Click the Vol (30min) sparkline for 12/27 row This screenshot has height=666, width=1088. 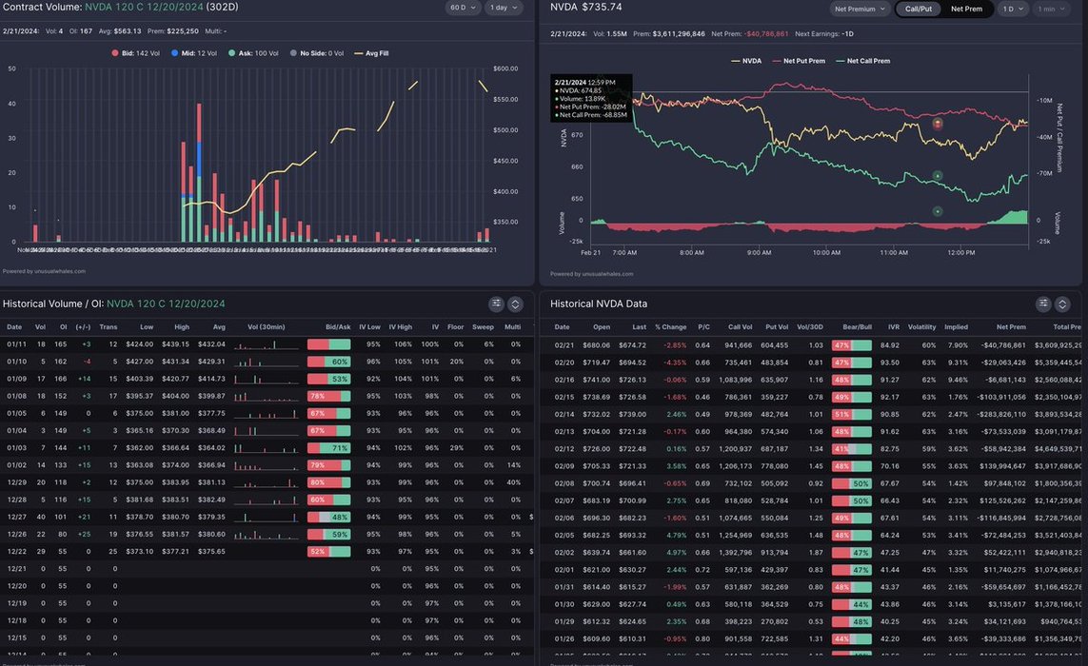[267, 517]
